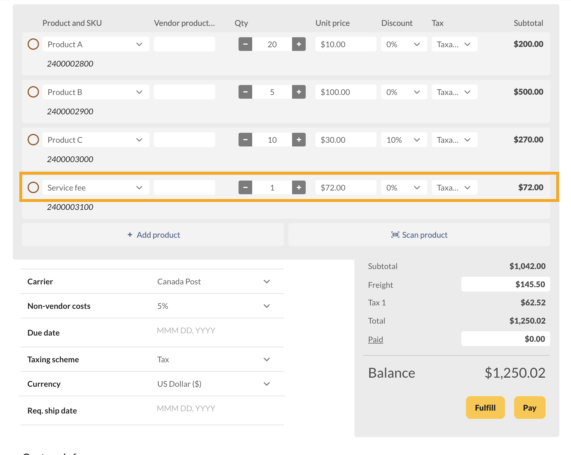This screenshot has width=571, height=455.
Task: Edit the $72.00 unit price field
Action: pyautogui.click(x=346, y=187)
